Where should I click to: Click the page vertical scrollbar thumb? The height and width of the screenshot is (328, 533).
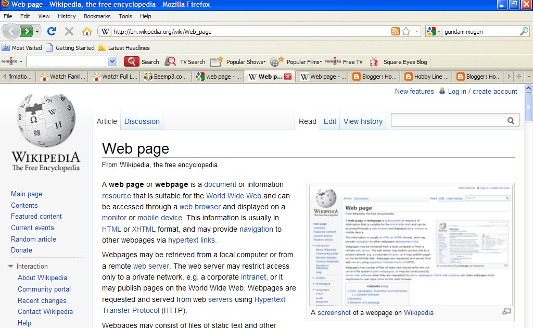pyautogui.click(x=529, y=107)
